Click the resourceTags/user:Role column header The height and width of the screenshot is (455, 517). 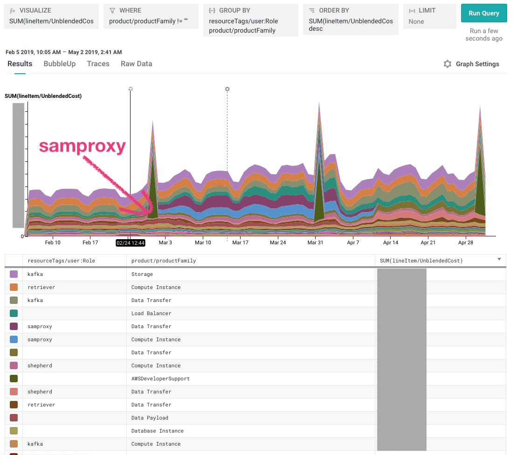click(61, 261)
